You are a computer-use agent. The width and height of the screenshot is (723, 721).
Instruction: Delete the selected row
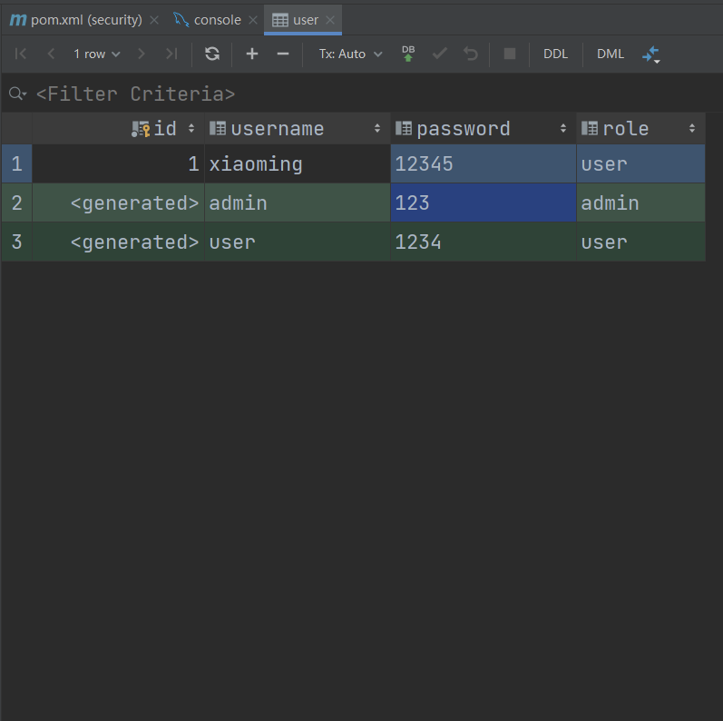[x=283, y=54]
